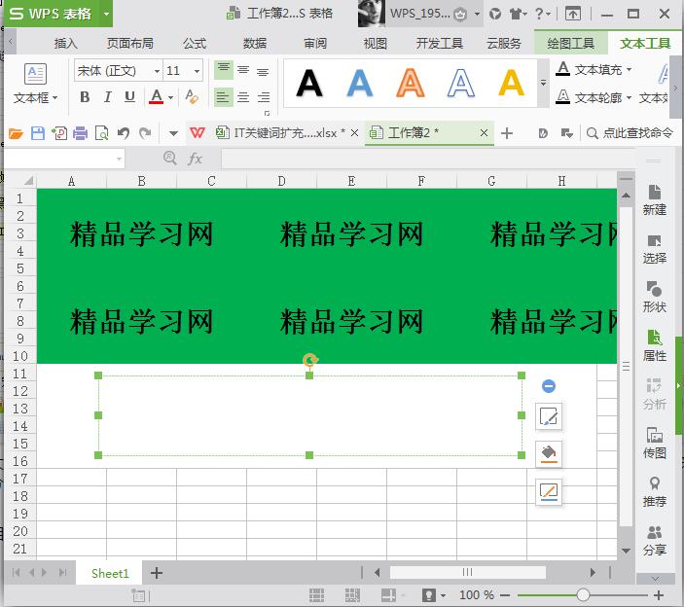This screenshot has width=684, height=607.
Task: Apply blue outline hollow WordArt style
Action: pos(461,83)
